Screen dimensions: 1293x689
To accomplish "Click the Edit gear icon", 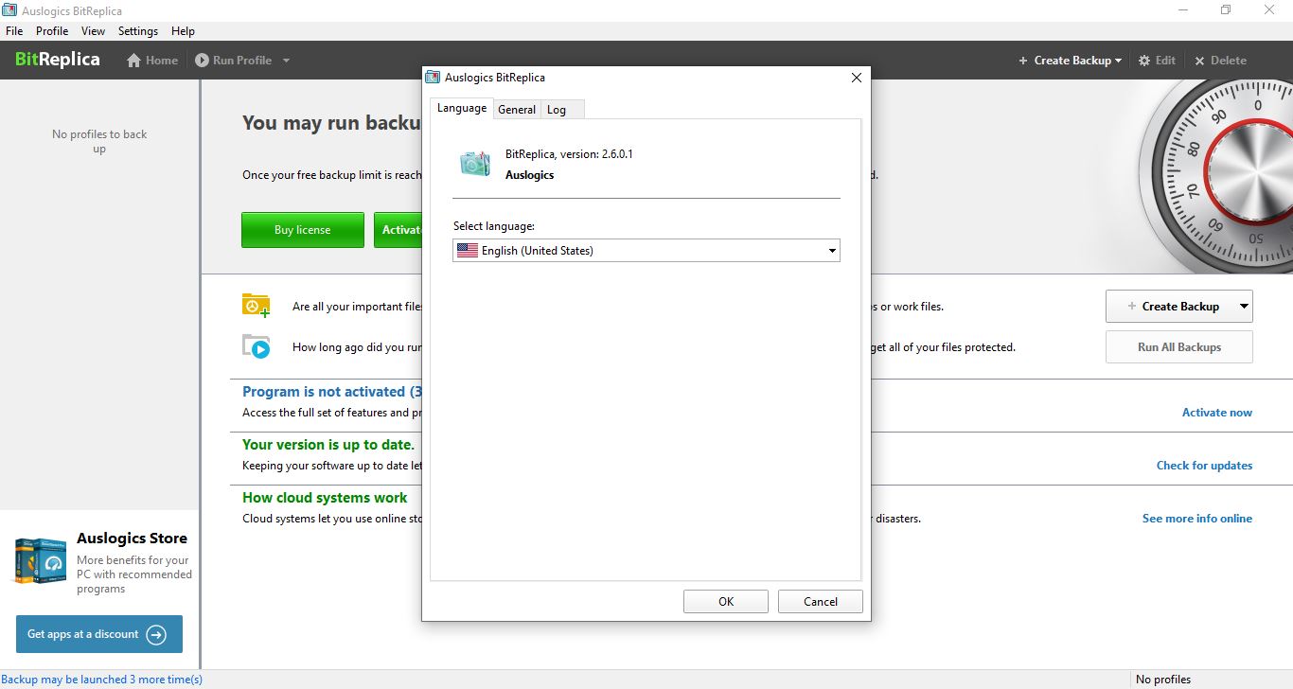I will tap(1144, 60).
